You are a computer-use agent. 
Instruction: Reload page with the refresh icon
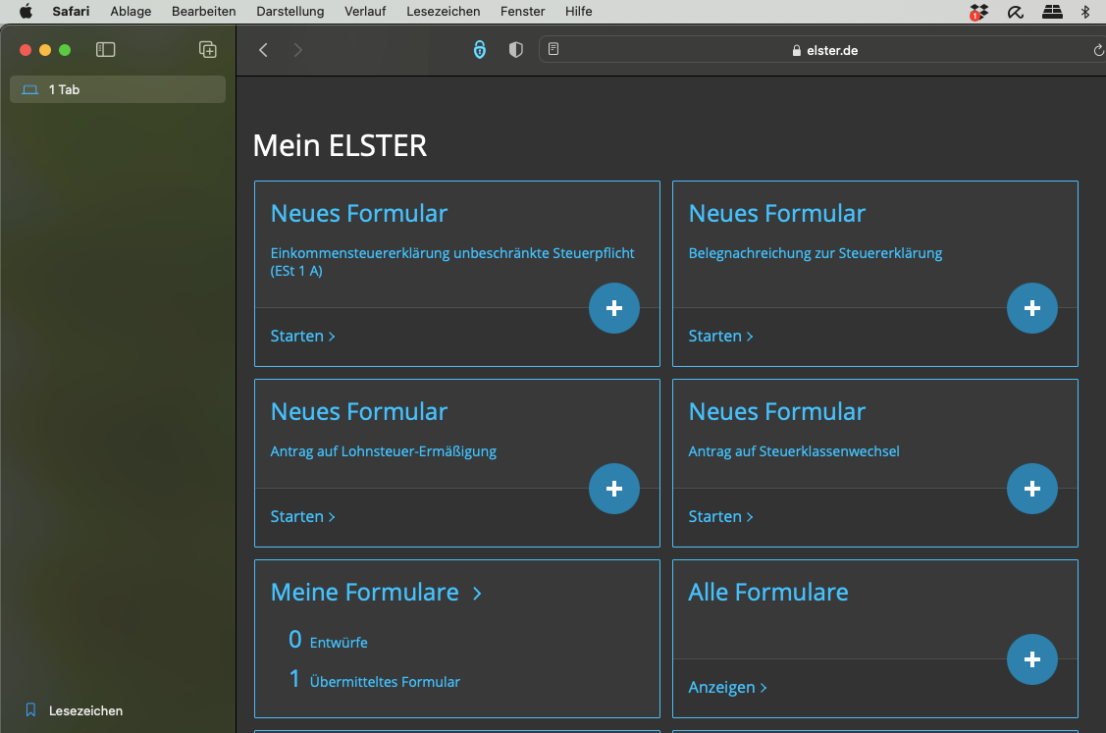click(1099, 50)
